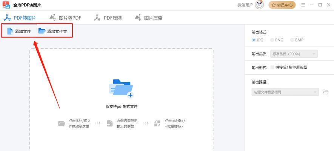Click the 添加文件 add file button

[19, 31]
